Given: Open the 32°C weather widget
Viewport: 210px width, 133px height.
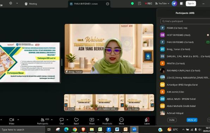Looking at the screenshot, I should click(173, 129).
